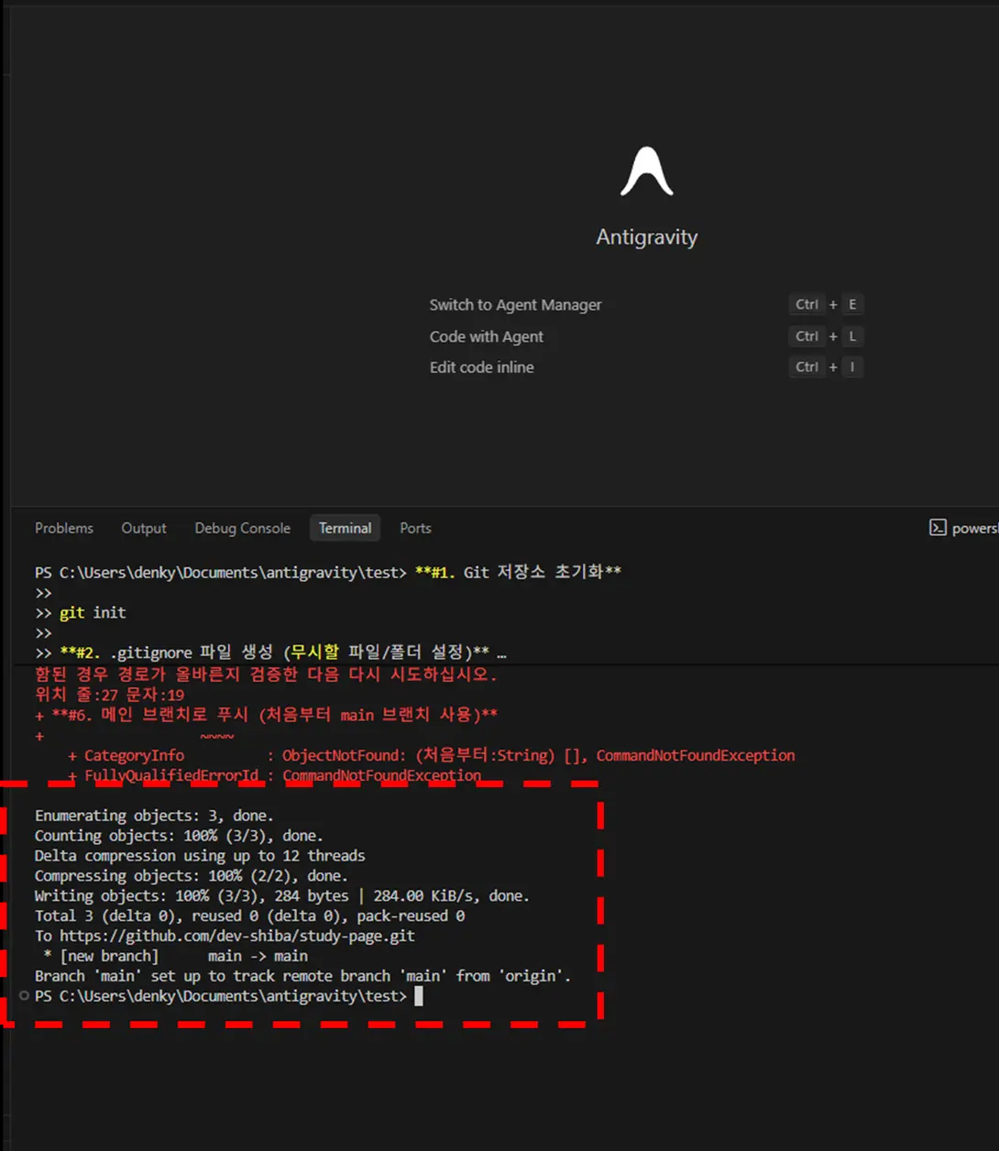Click the Ctrl key beside Agent Manager
This screenshot has height=1151, width=999.
(x=807, y=304)
